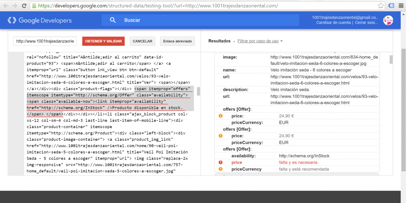
Task: Reload the page with refresh icon
Action: [x=24, y=6]
